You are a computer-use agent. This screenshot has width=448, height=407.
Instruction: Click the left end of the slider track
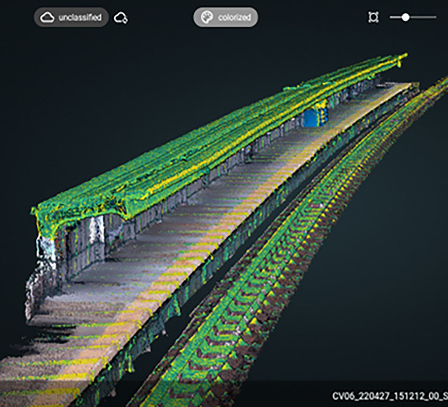coord(391,17)
